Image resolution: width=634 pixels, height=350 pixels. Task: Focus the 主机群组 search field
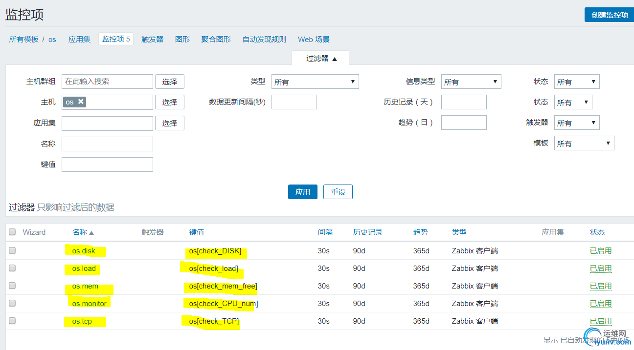tap(107, 82)
